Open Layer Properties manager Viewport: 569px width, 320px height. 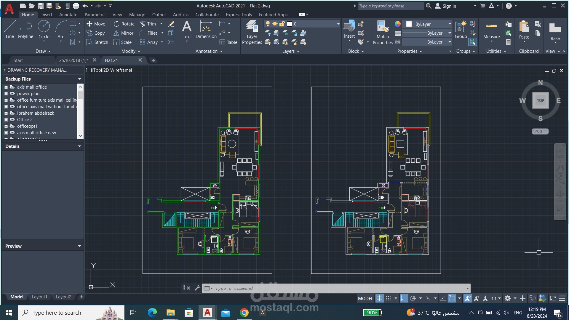coord(252,33)
